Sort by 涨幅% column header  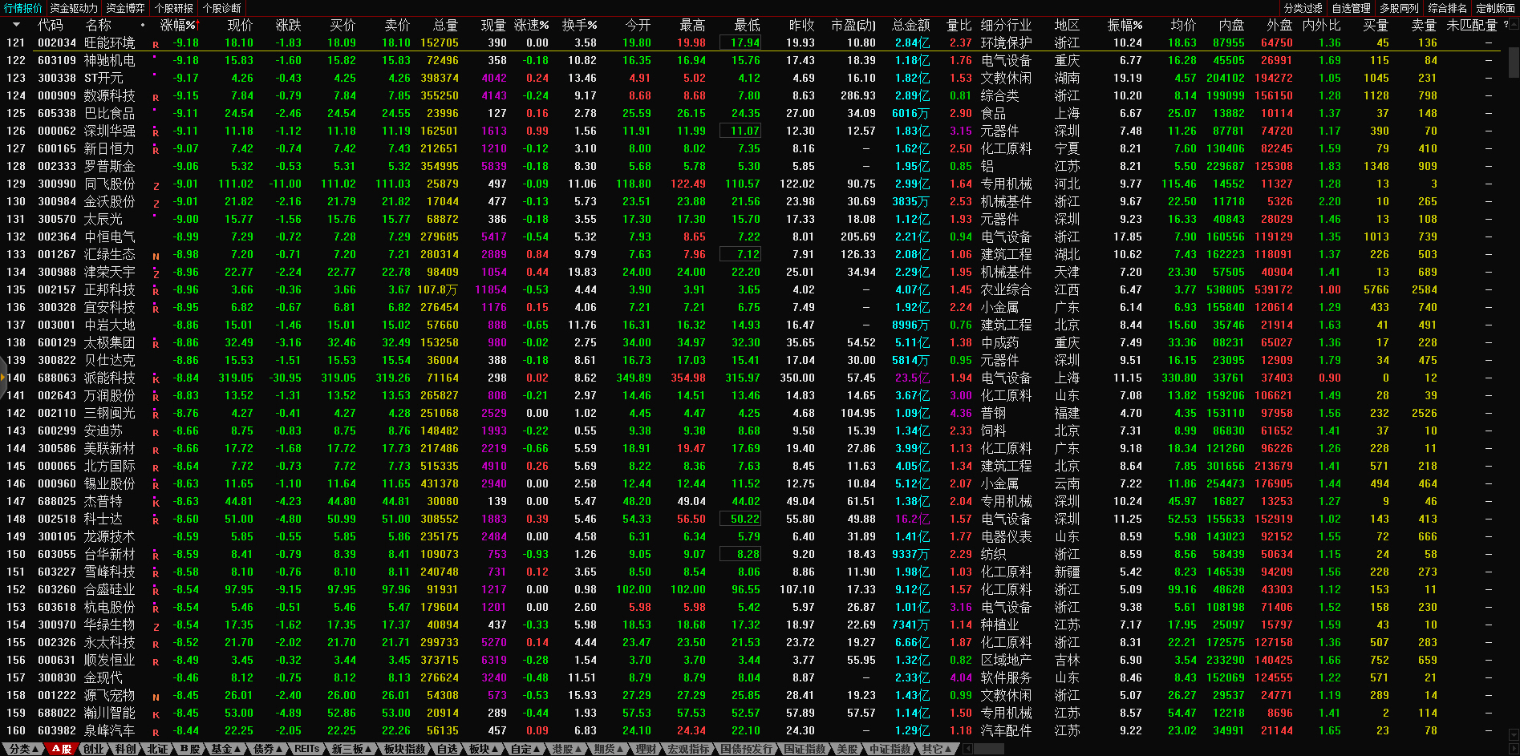pos(178,25)
